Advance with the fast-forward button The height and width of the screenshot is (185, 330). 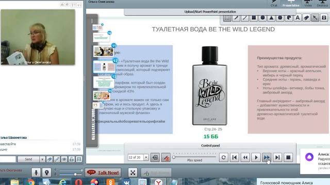tap(267, 157)
